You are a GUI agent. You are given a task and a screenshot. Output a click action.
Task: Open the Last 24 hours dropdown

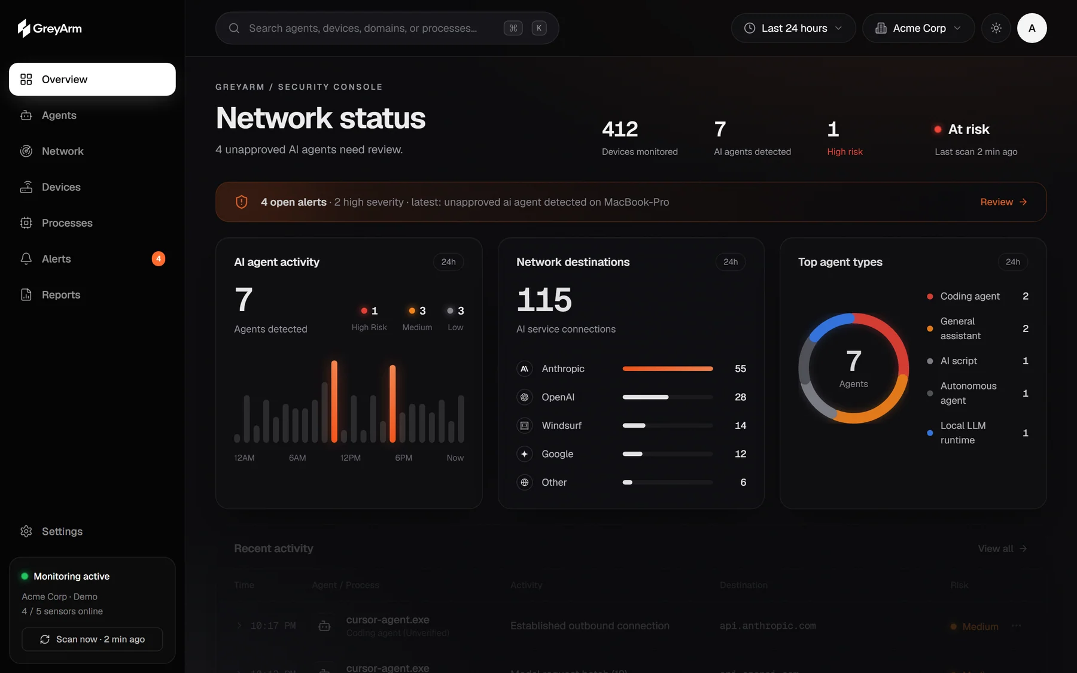tap(793, 28)
